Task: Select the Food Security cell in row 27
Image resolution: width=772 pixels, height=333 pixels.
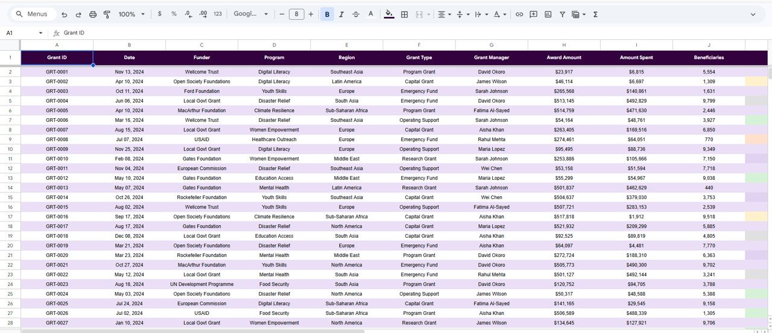Action: (x=274, y=313)
